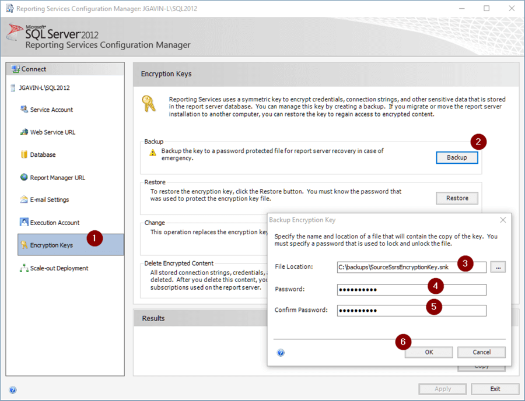
Task: Select the JGAVIN-L\SQL2012 server node text
Action: [x=44, y=88]
